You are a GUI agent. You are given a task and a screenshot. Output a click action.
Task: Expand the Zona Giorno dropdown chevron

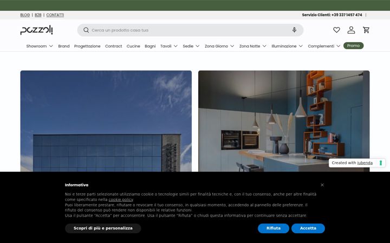point(232,46)
